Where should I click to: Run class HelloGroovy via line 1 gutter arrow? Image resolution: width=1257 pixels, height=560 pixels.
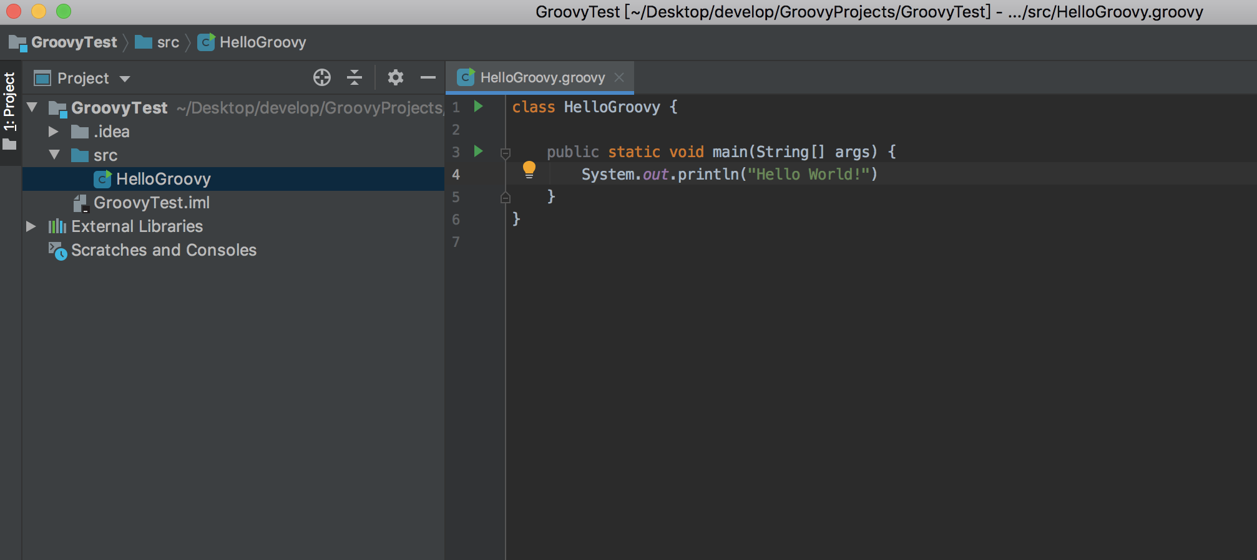479,107
